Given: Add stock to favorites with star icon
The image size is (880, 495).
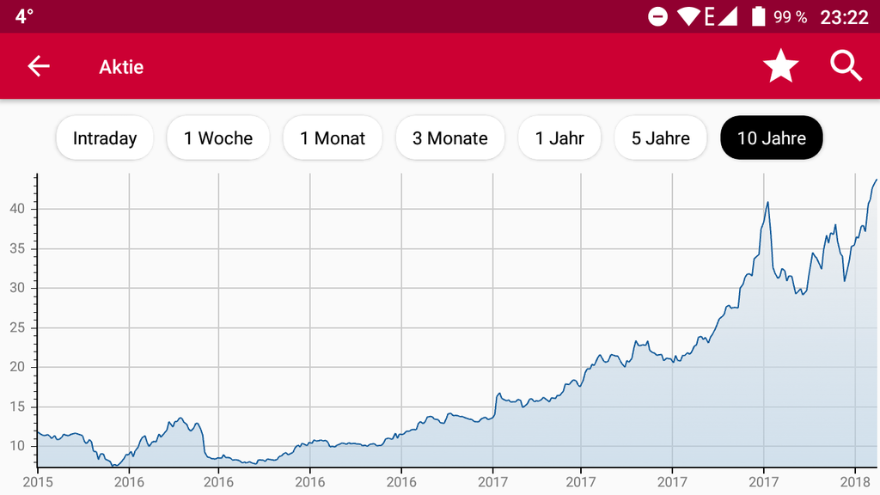Looking at the screenshot, I should (x=780, y=66).
